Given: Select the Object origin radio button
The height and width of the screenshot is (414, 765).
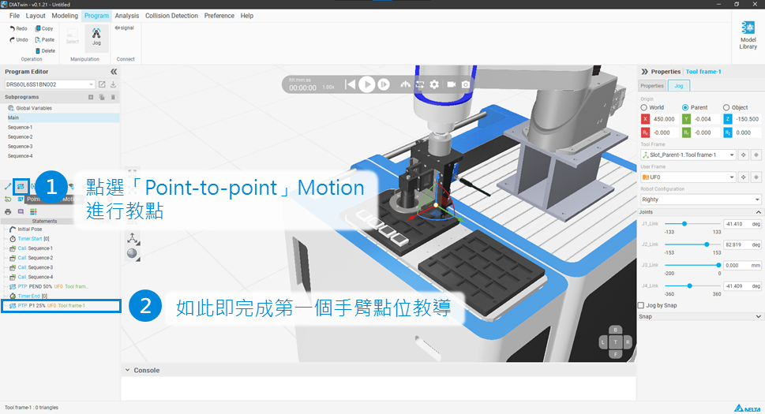Looking at the screenshot, I should [x=726, y=107].
